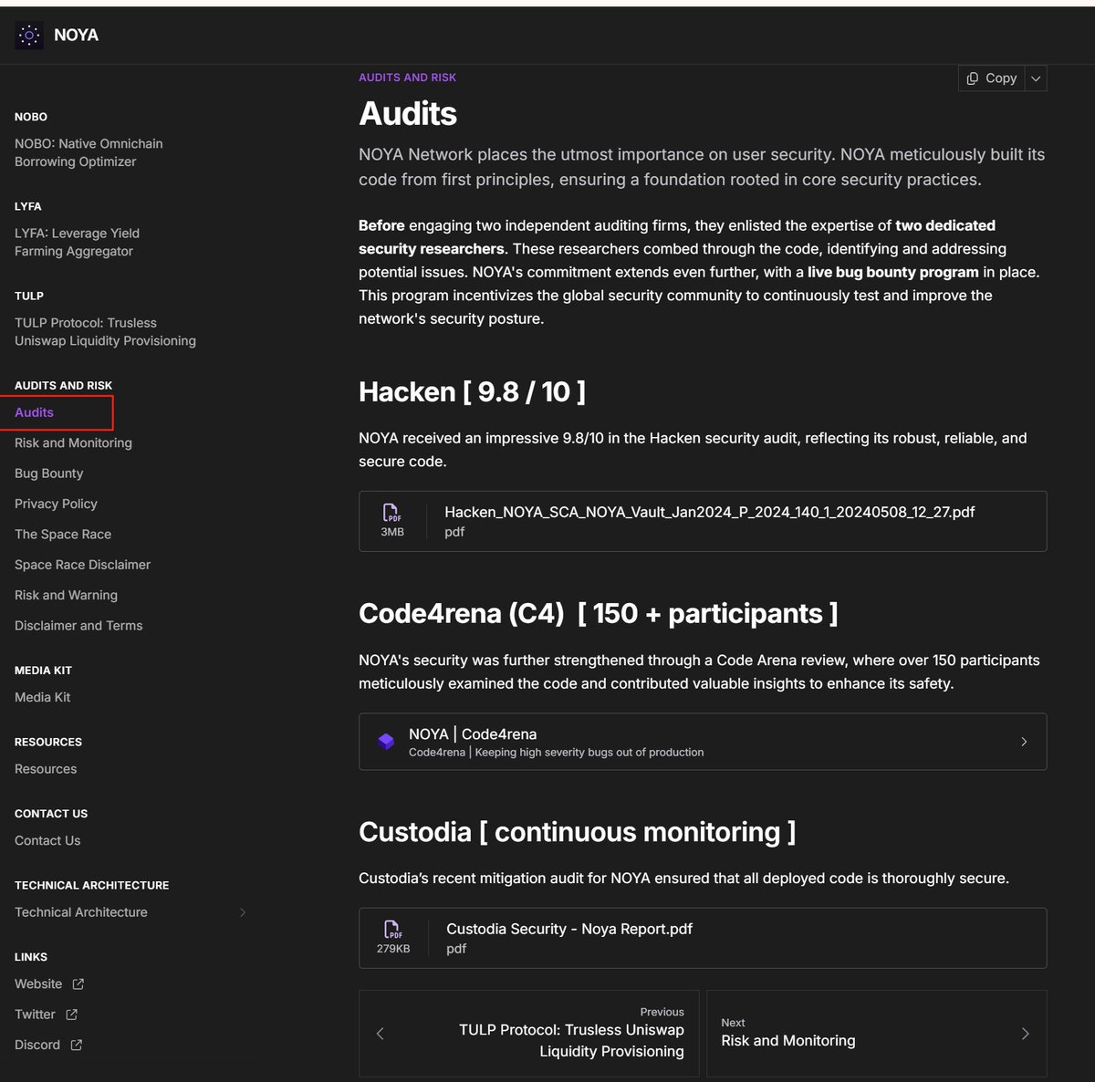Open TULP Protocol sidebar page
1095x1082 pixels.
[x=105, y=331]
